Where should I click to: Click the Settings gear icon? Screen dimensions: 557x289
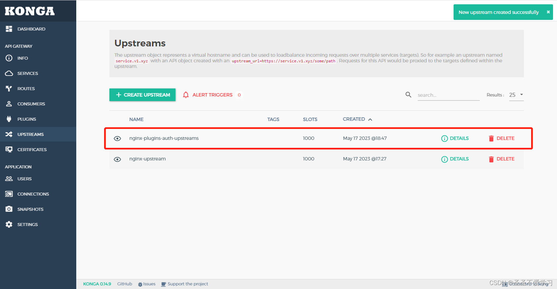tap(9, 224)
